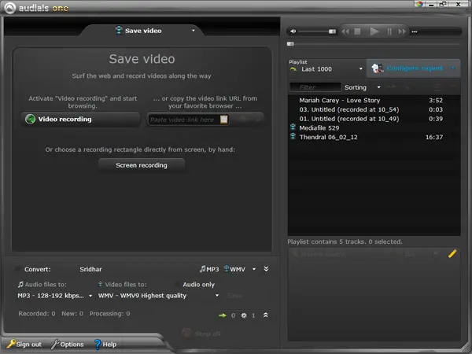Click the Paste video-link here field
This screenshot has height=354, width=472.
click(x=184, y=120)
